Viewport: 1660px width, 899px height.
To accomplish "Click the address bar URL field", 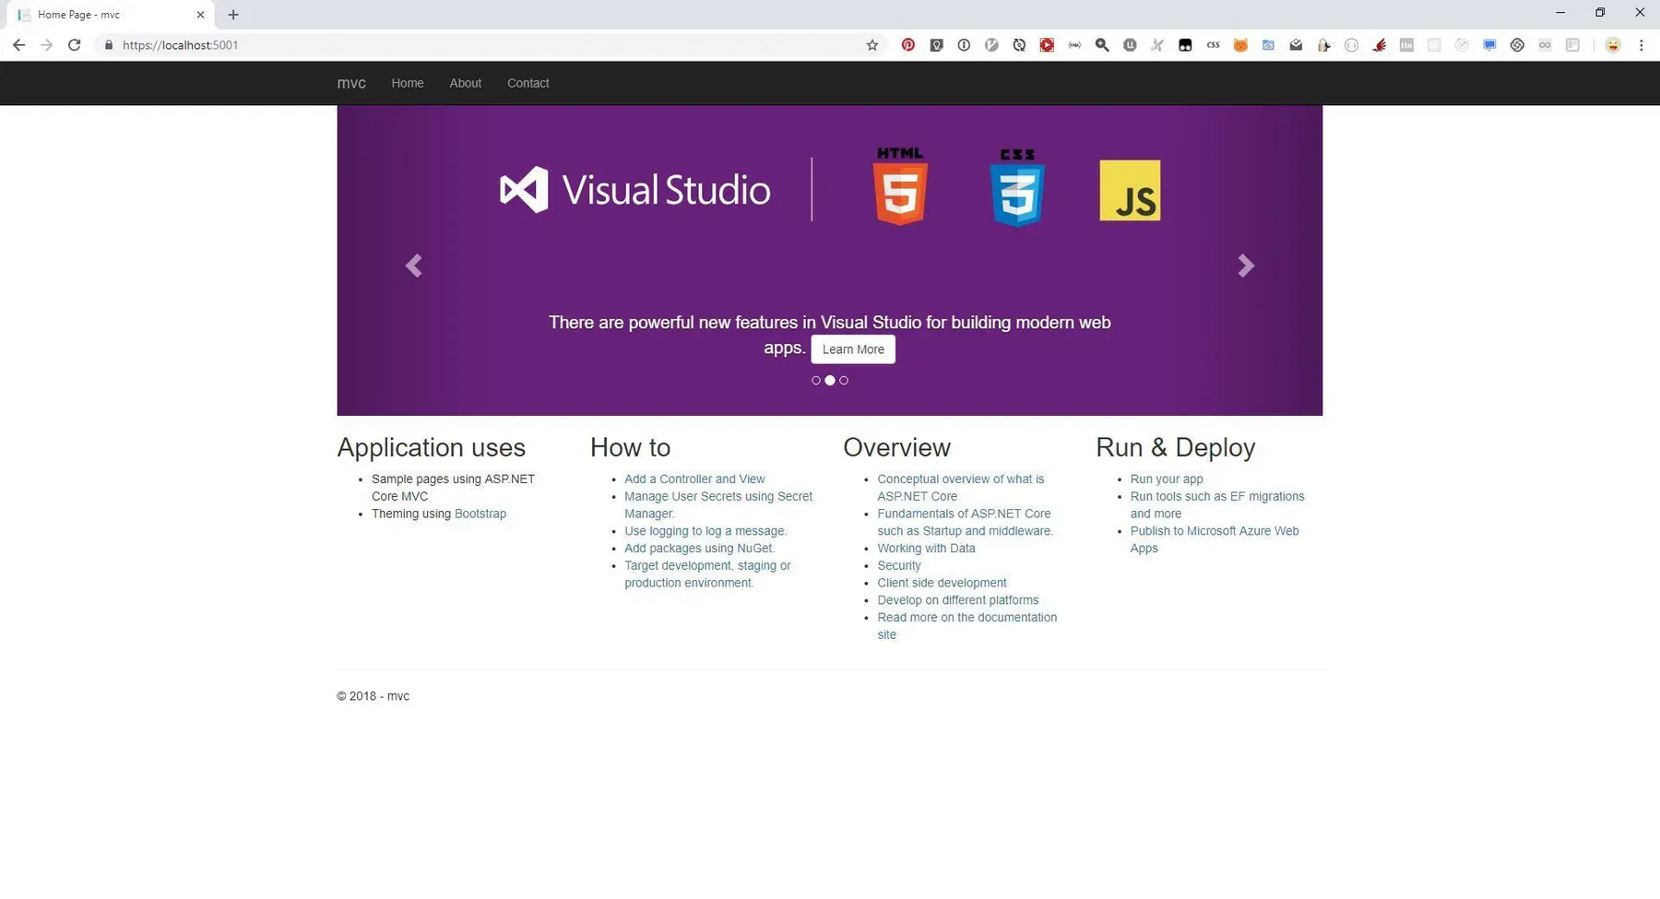I will [461, 45].
